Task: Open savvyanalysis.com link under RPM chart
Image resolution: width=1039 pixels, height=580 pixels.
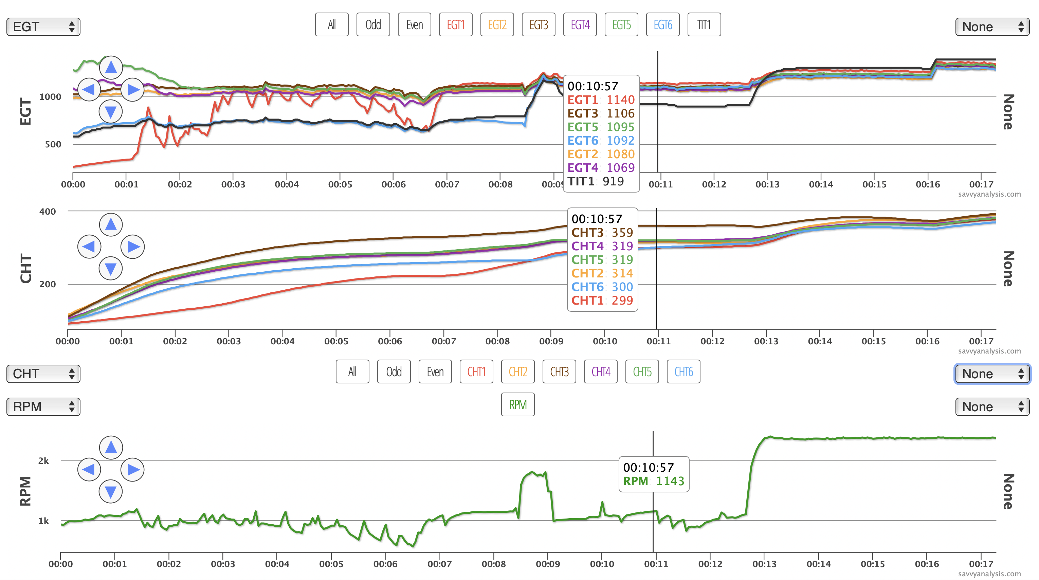Action: [989, 574]
